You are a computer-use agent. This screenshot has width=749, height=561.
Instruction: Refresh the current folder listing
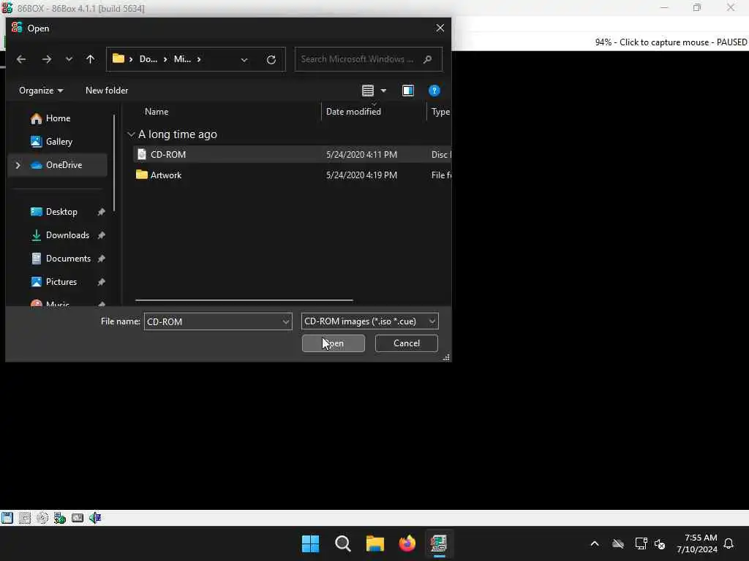coord(271,60)
